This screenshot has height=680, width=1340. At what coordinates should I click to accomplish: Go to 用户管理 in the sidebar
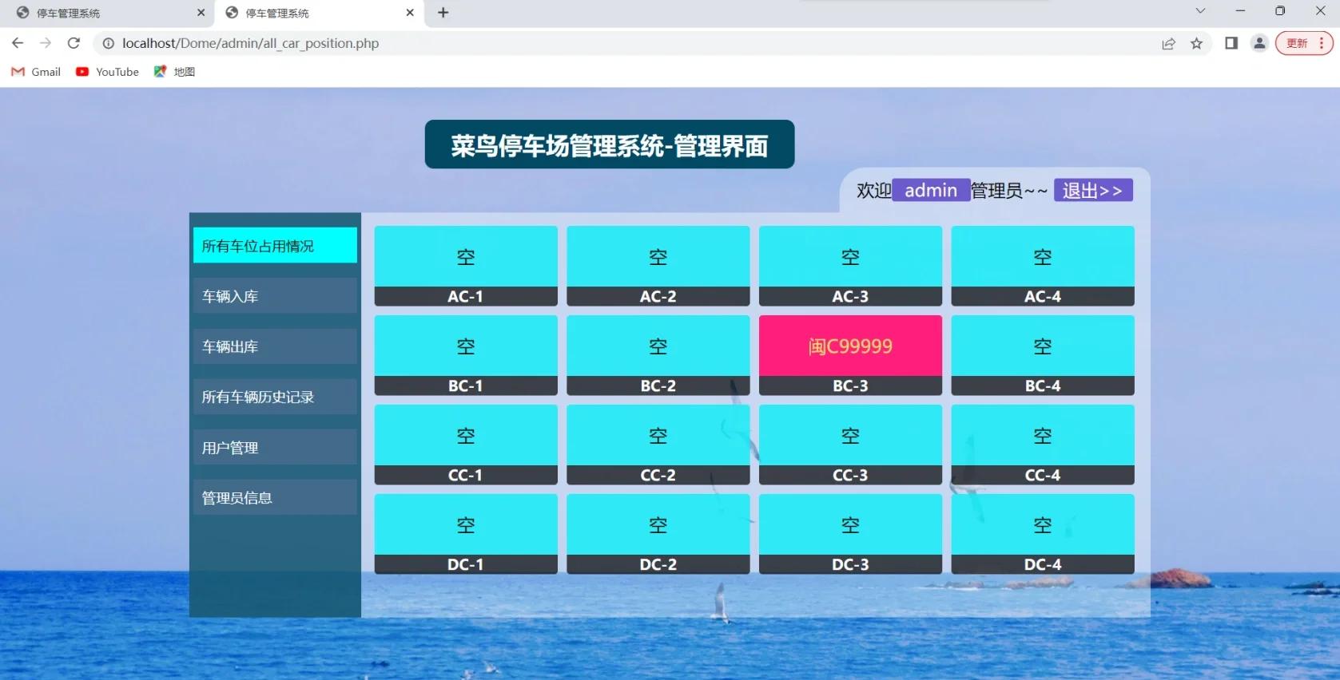point(275,448)
